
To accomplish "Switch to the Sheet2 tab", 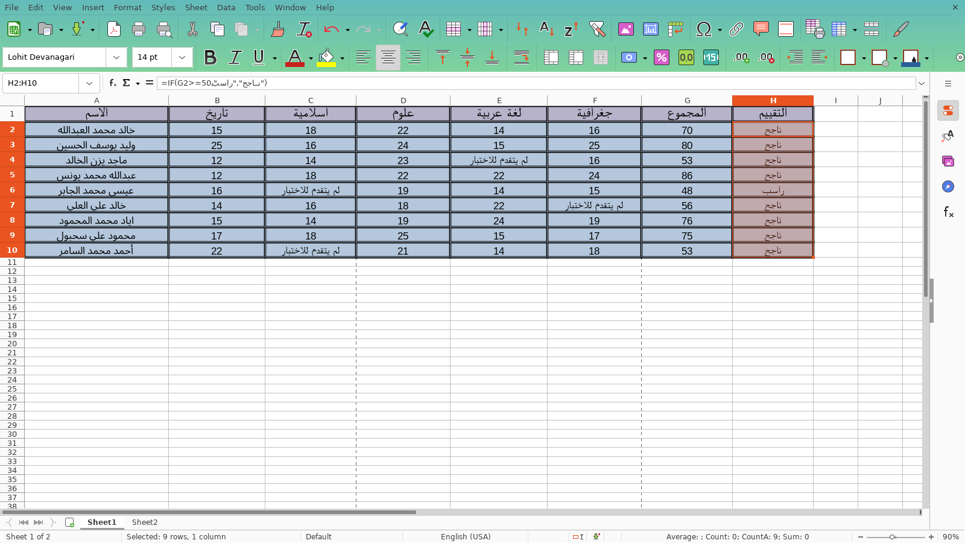I will tap(145, 522).
